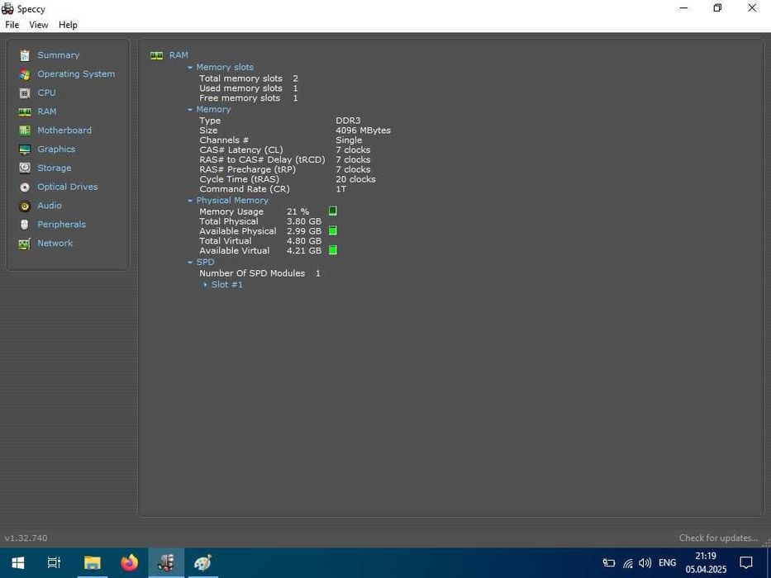Open the Motherboard icon in sidebar
Image resolution: width=771 pixels, height=578 pixels.
coord(25,130)
